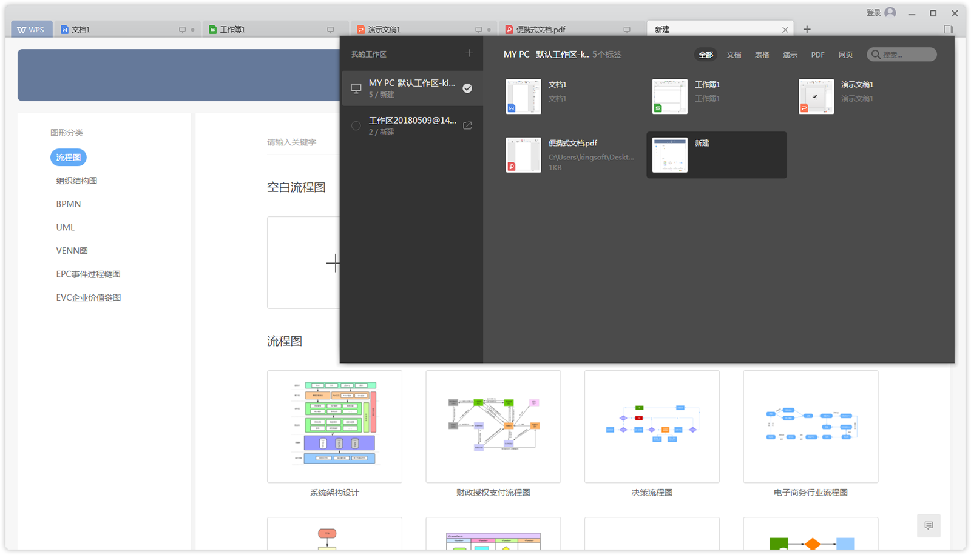Select the BPMN category
This screenshot has width=971, height=555.
point(69,204)
